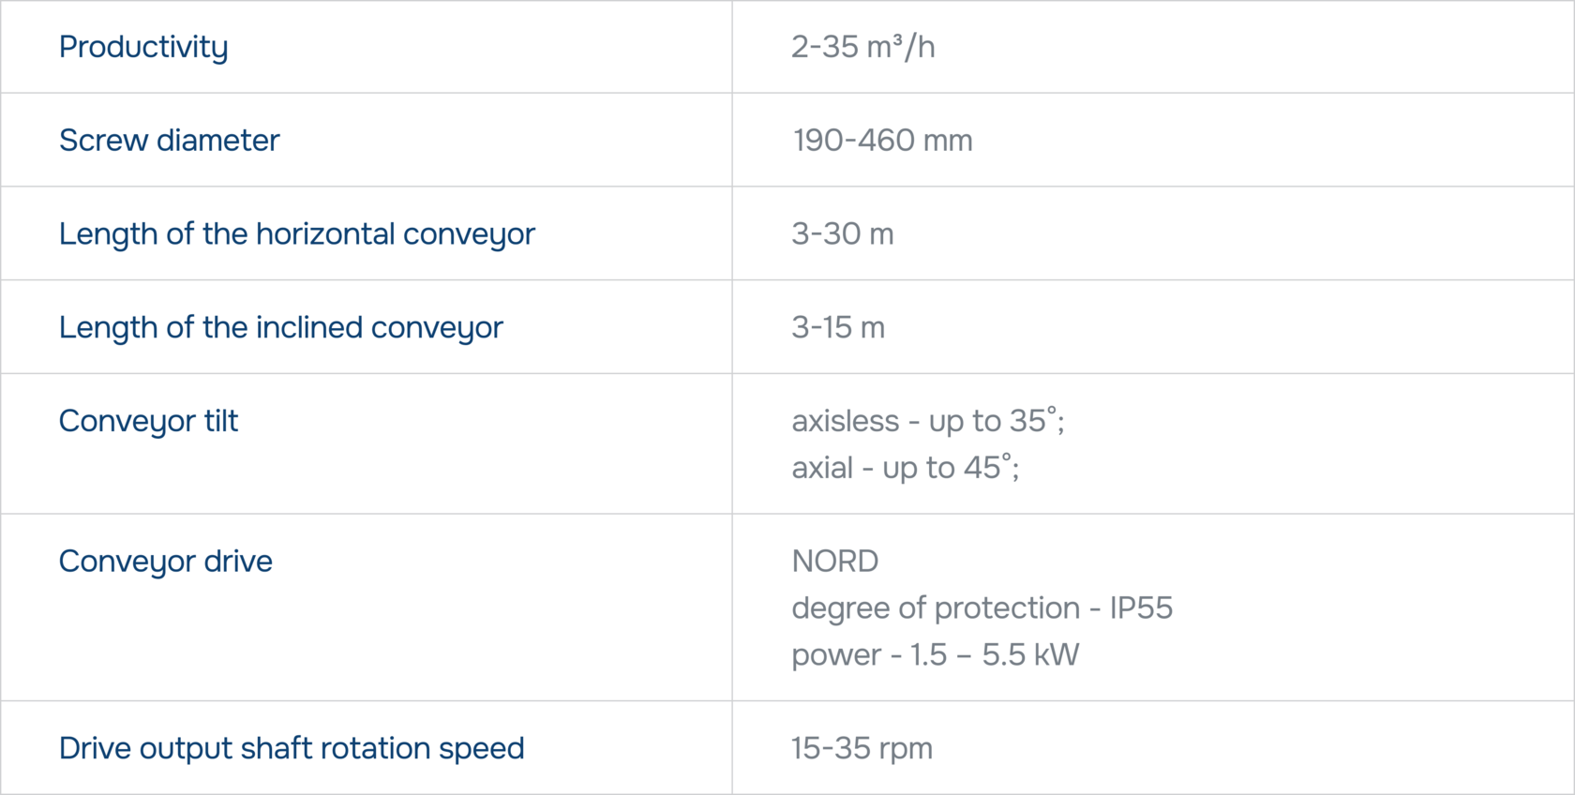Viewport: 1575px width, 795px height.
Task: Click Drive output shaft rotation speed label
Action: 292,749
